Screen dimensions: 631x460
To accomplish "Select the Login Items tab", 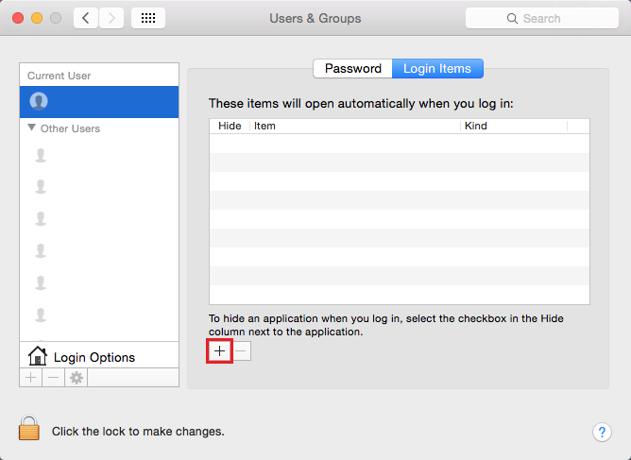I will [x=437, y=68].
